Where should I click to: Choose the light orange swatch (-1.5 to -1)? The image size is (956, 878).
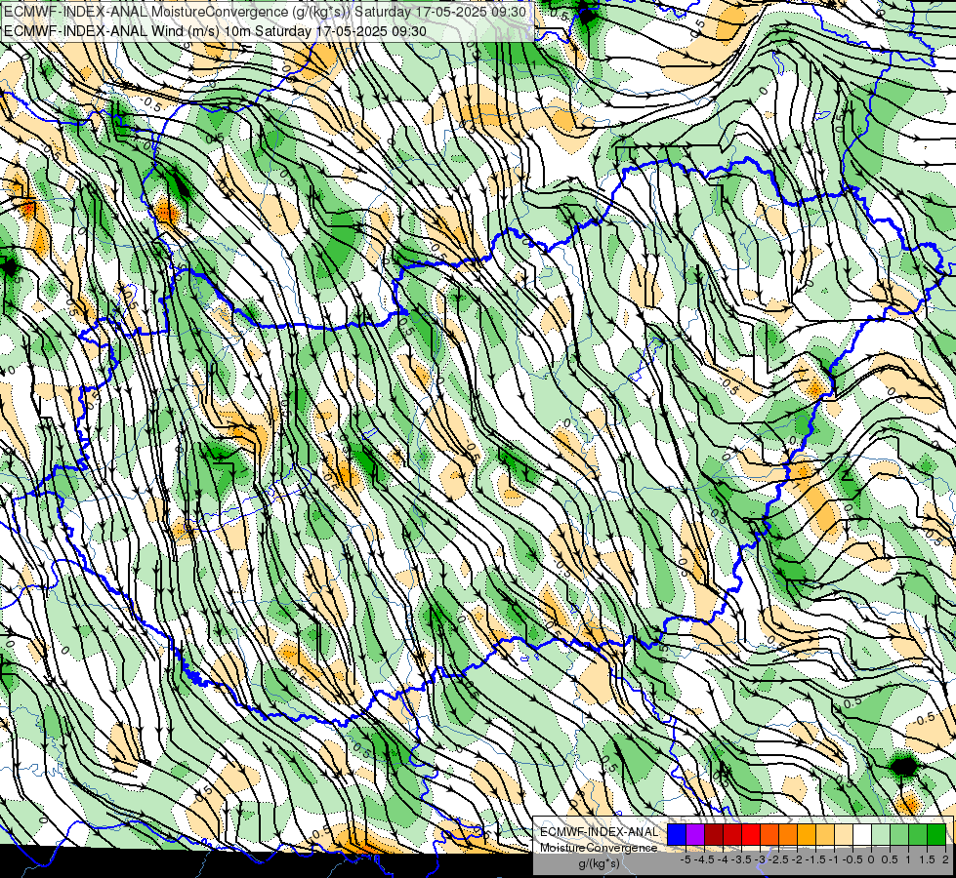tap(825, 835)
